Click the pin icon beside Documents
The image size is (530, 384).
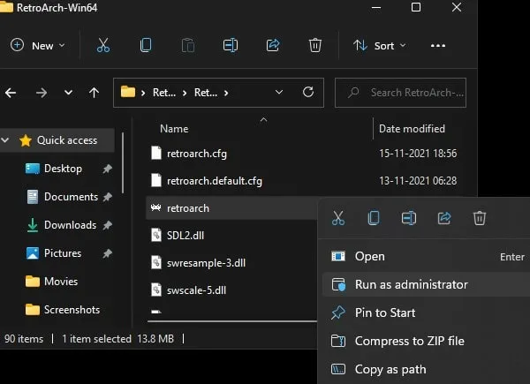(x=107, y=197)
